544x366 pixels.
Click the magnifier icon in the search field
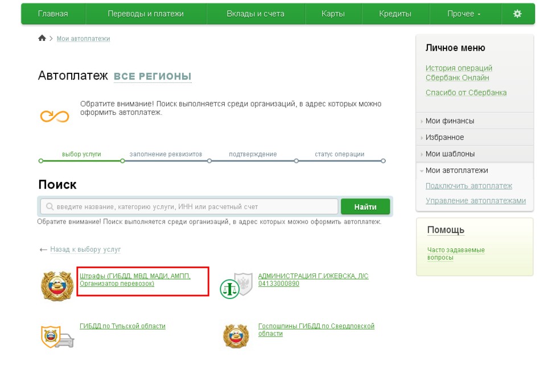[x=50, y=206]
